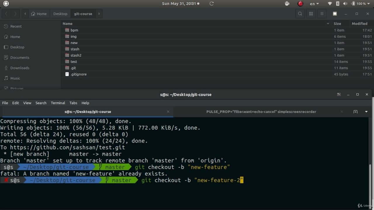Open Music in the Files sidebar
Image resolution: width=374 pixels, height=210 pixels.
pyautogui.click(x=15, y=78)
